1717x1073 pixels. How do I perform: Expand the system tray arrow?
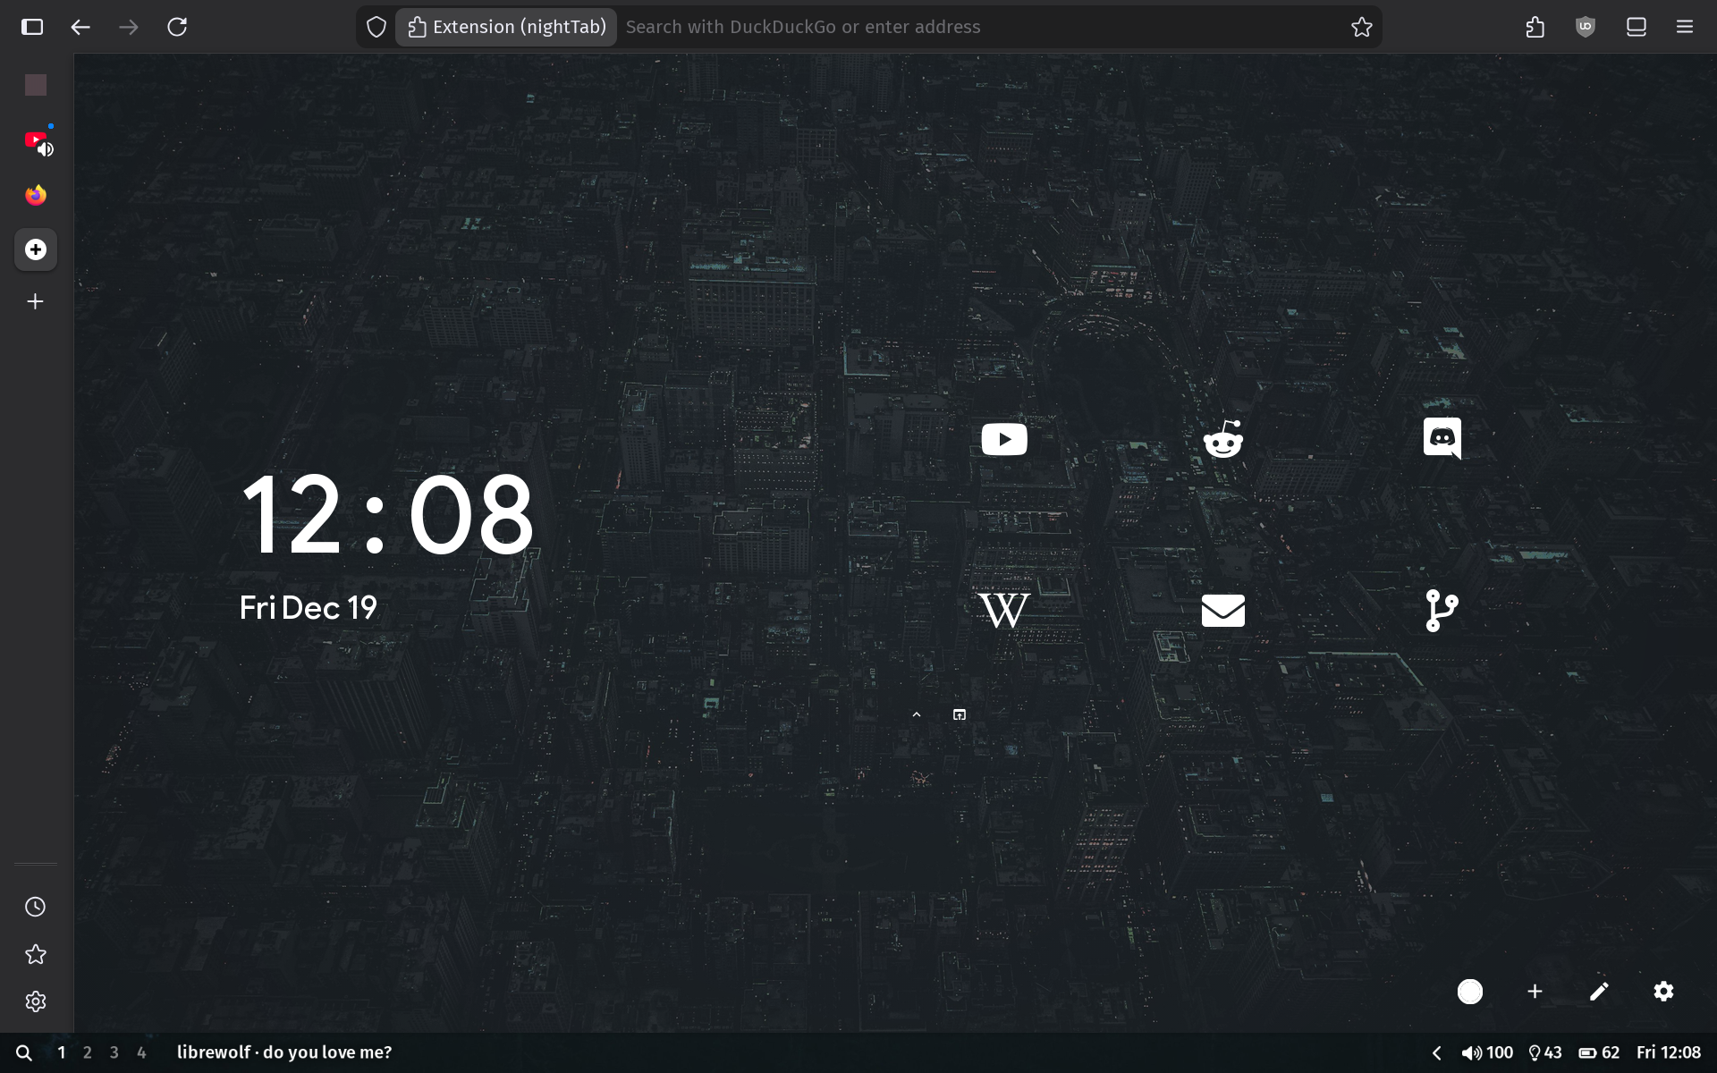[x=1436, y=1052]
